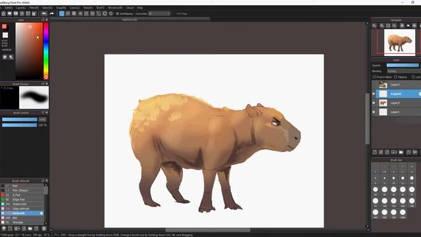
Task: Click the brush size slider in Brush Control
Action: tap(20, 120)
